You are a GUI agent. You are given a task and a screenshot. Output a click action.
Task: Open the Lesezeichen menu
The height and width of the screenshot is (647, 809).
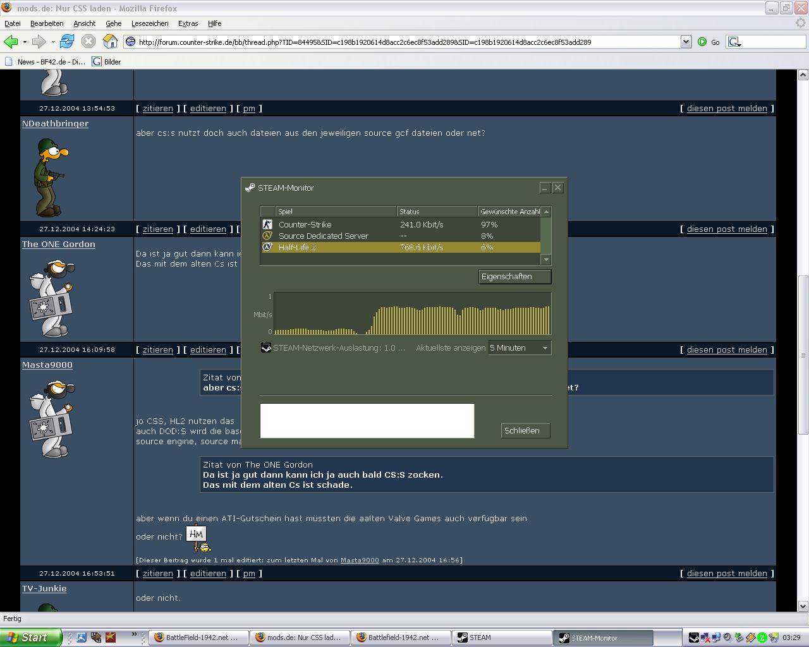[x=150, y=23]
